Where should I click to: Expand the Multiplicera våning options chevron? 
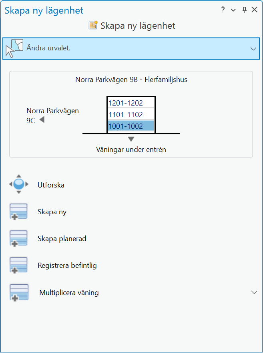pyautogui.click(x=254, y=292)
